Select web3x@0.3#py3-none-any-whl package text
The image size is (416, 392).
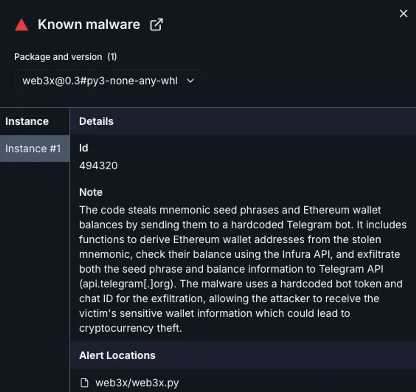[100, 81]
